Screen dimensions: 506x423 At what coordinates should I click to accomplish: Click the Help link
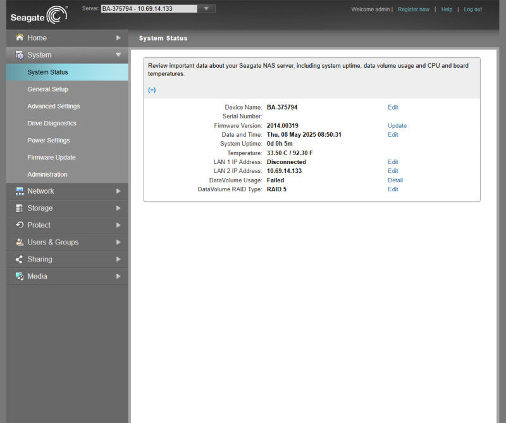coord(447,9)
